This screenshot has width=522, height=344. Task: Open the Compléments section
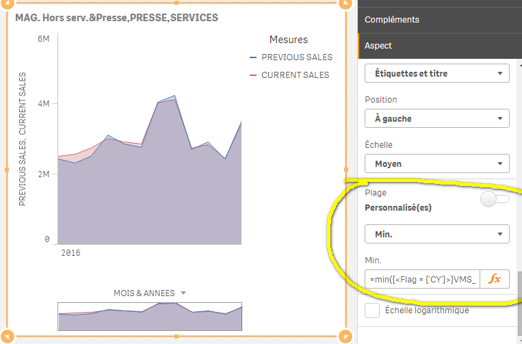(x=439, y=20)
